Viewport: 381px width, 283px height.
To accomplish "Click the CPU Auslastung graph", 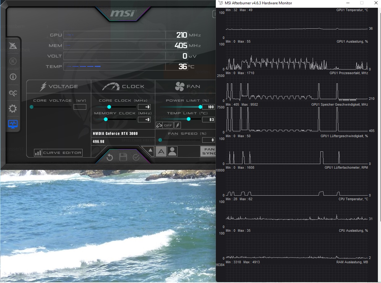I will coord(296,246).
